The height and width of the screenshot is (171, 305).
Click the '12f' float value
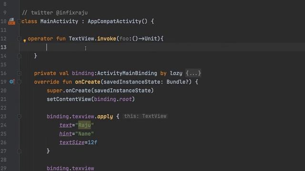pyautogui.click(x=92, y=142)
